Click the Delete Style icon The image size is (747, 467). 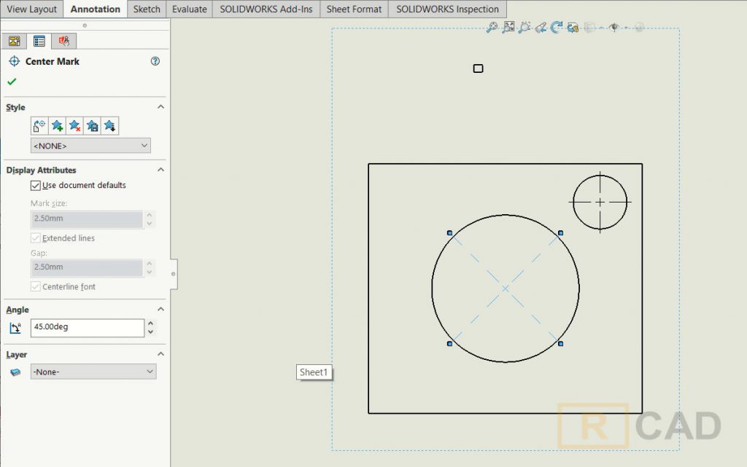pyautogui.click(x=75, y=125)
